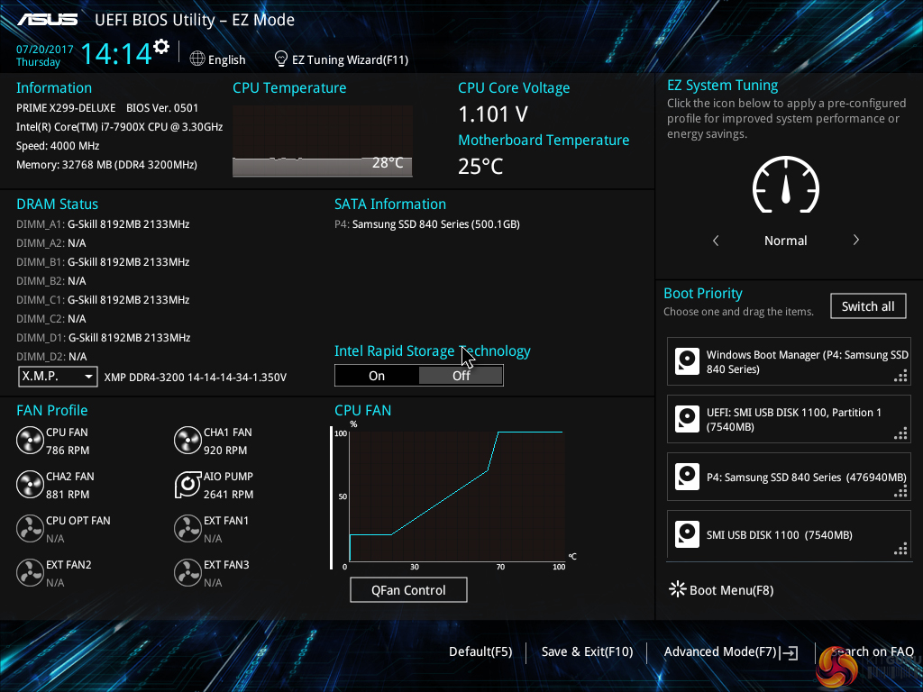Select next EZ System Tuning profile arrow
923x692 pixels.
tap(856, 240)
